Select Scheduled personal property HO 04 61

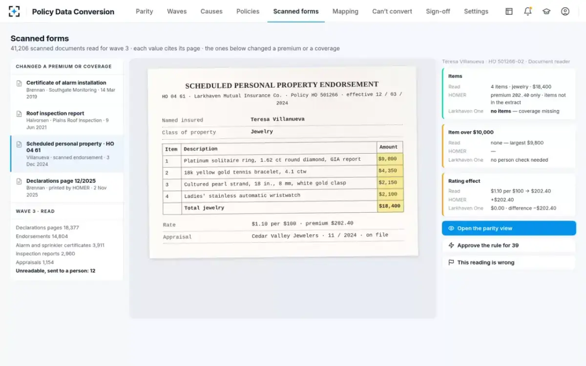pos(67,154)
